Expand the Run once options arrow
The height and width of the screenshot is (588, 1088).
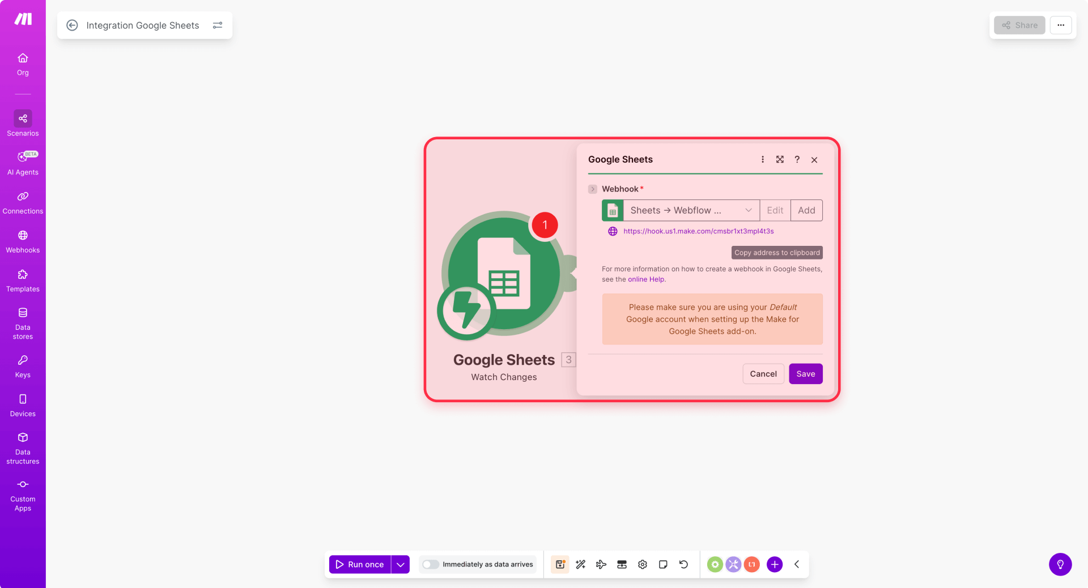click(401, 564)
